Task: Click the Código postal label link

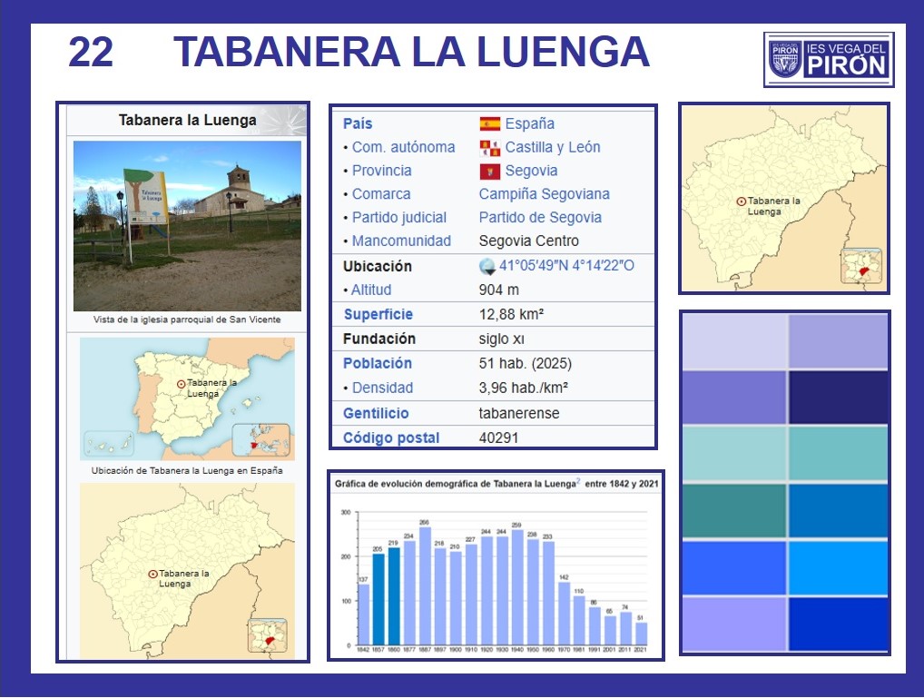Action: pyautogui.click(x=390, y=438)
